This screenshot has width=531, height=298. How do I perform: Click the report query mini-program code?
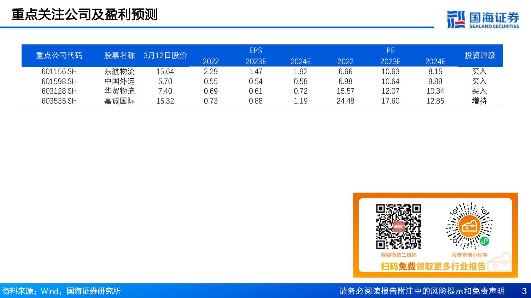click(469, 226)
